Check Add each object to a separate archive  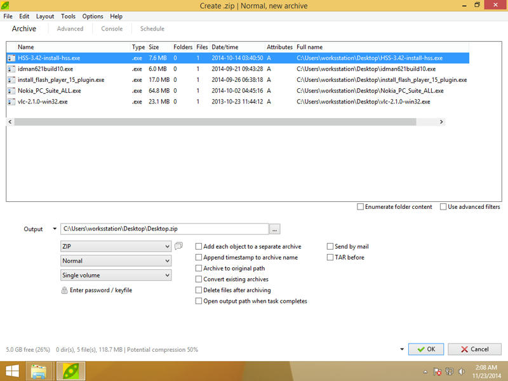(x=199, y=246)
